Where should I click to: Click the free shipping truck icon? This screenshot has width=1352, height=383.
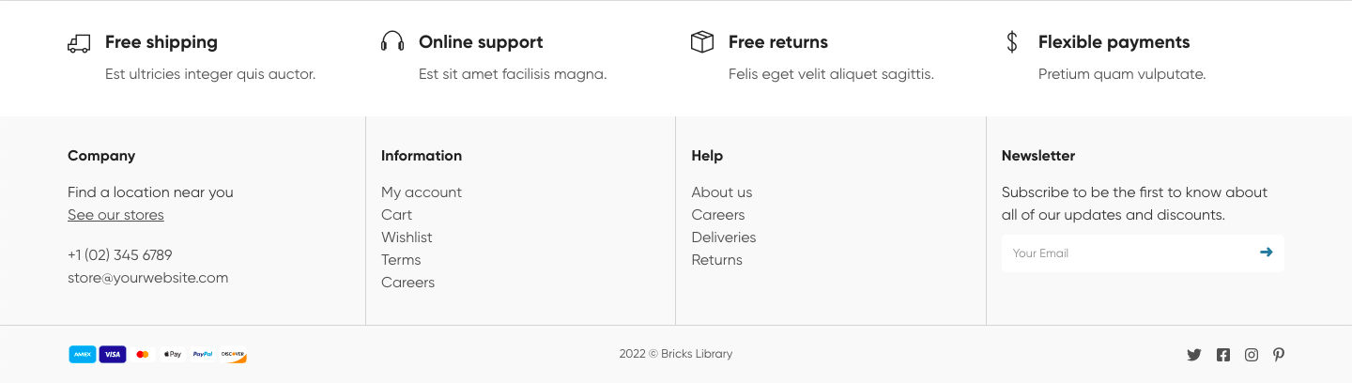(x=79, y=43)
